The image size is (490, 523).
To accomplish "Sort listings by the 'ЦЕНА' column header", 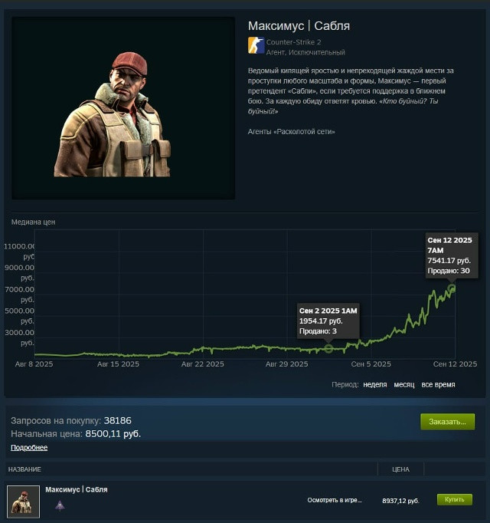I will click(400, 469).
